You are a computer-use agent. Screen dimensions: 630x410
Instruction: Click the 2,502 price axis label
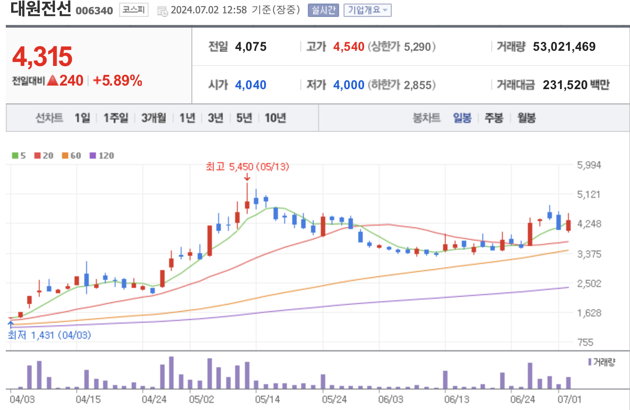coord(589,283)
